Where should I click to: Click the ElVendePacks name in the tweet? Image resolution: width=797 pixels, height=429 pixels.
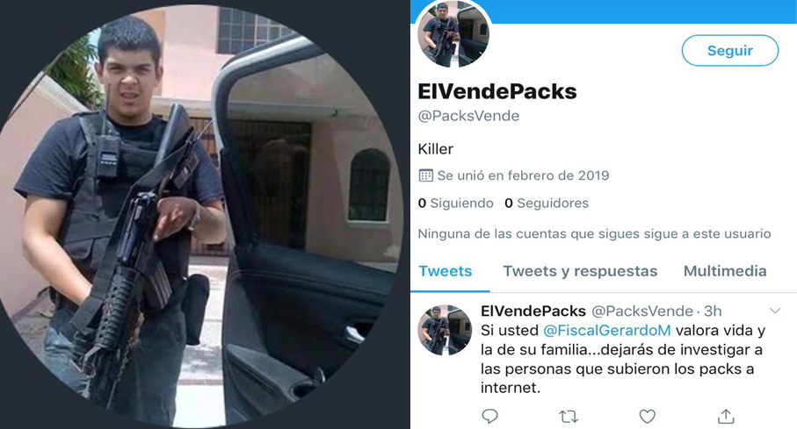pyautogui.click(x=533, y=311)
